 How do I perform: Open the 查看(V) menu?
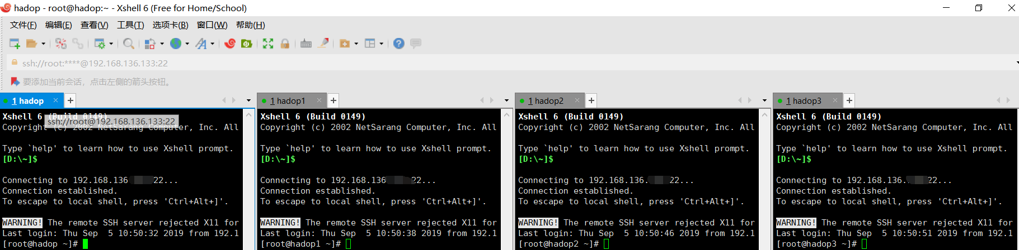[94, 25]
